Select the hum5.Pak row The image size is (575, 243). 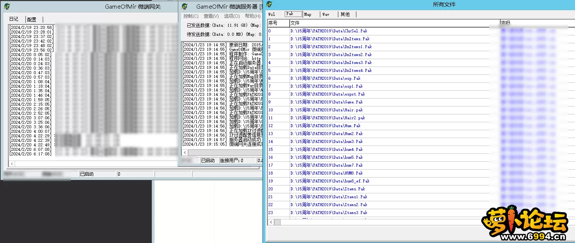tap(421, 157)
